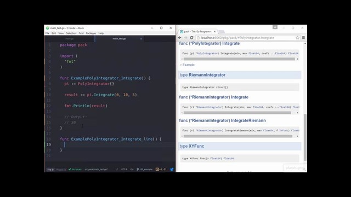Screen dimensions: 351x197
Task: Maximize the Atom window
Action: click(161, 28)
